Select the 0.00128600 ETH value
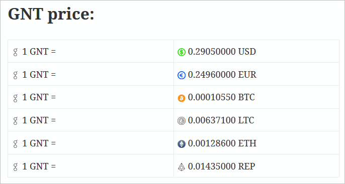The width and height of the screenshot is (345, 184). [x=222, y=143]
